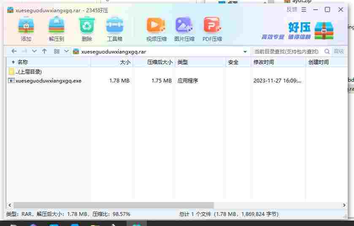This screenshot has height=226, width=354.
Task: Click the exe file icon in list
Action: [x=11, y=80]
